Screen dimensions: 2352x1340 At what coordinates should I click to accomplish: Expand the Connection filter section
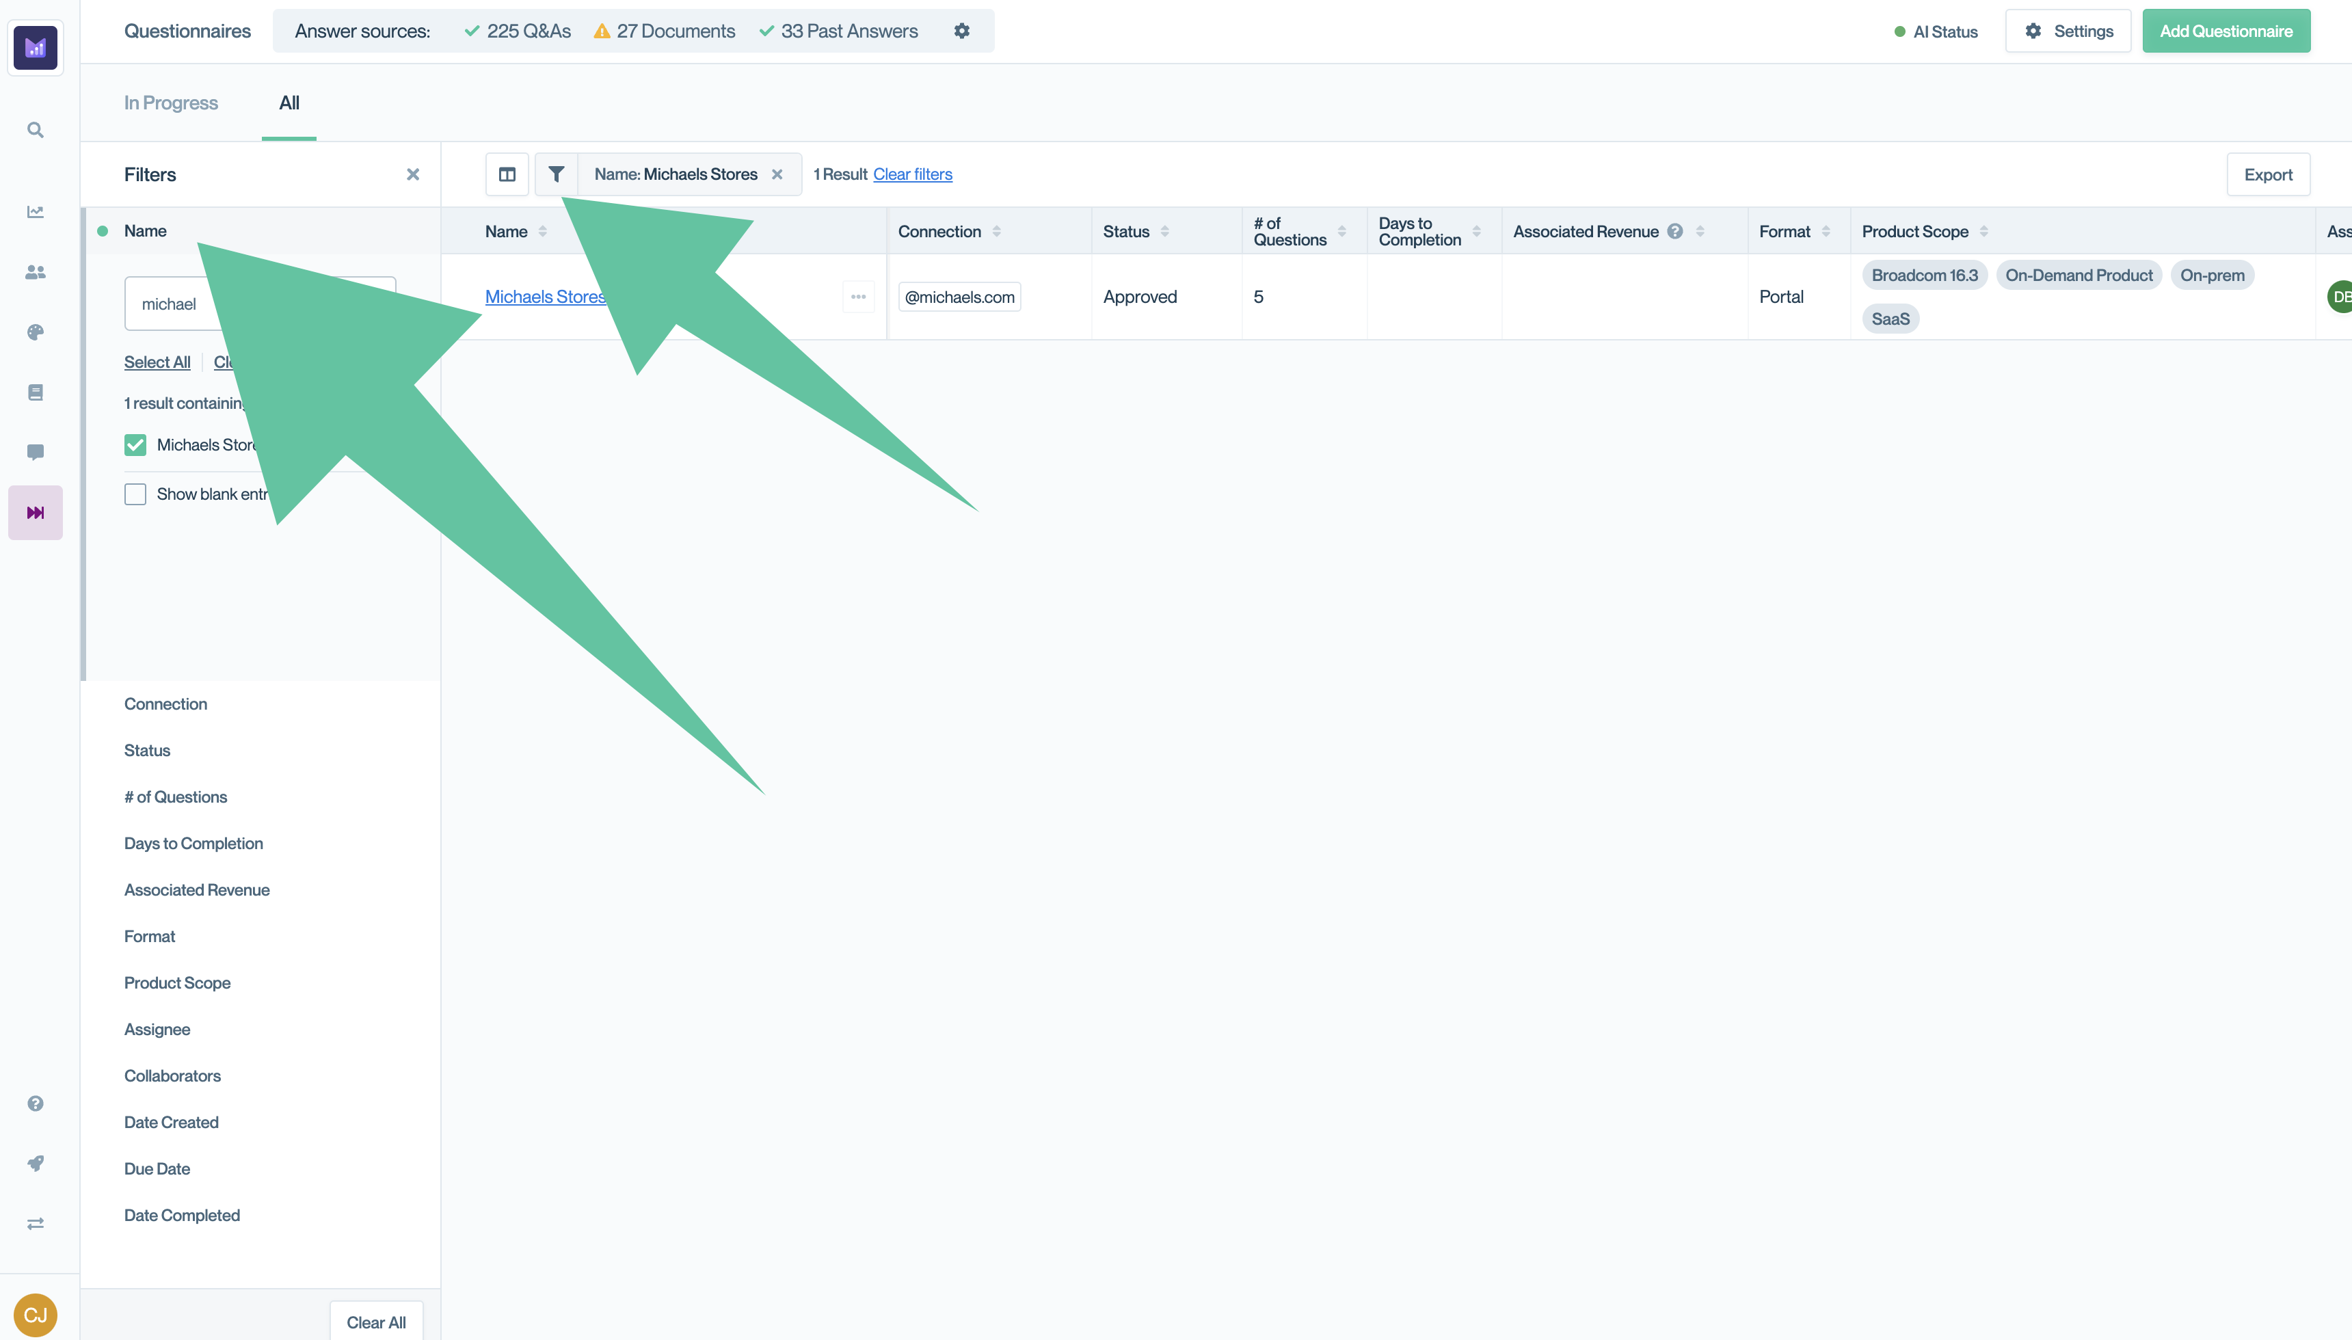165,702
